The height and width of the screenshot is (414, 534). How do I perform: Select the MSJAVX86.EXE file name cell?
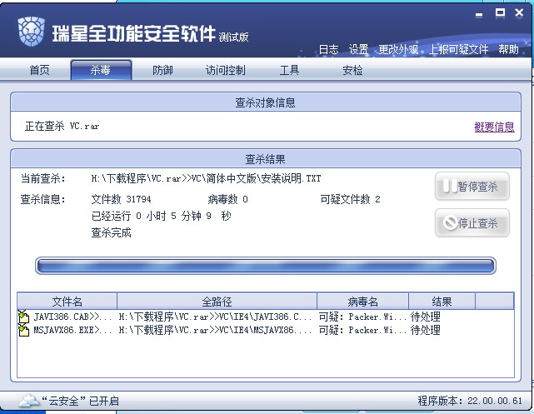click(72, 330)
